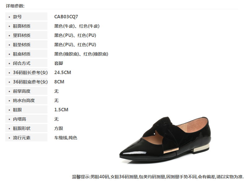Click the 黑色(牛皮)、红色(牛皮) value
The width and height of the screenshot is (245, 182).
[x=77, y=26]
